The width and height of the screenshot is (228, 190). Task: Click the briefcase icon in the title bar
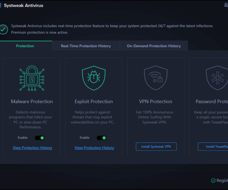[x=226, y=5]
